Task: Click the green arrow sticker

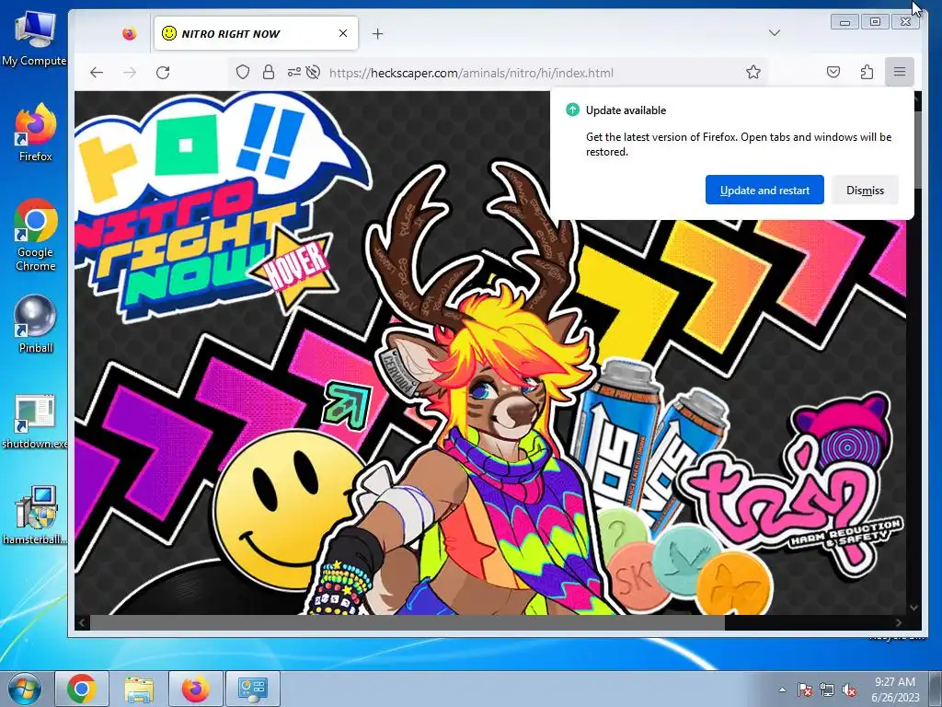Action: 346,405
